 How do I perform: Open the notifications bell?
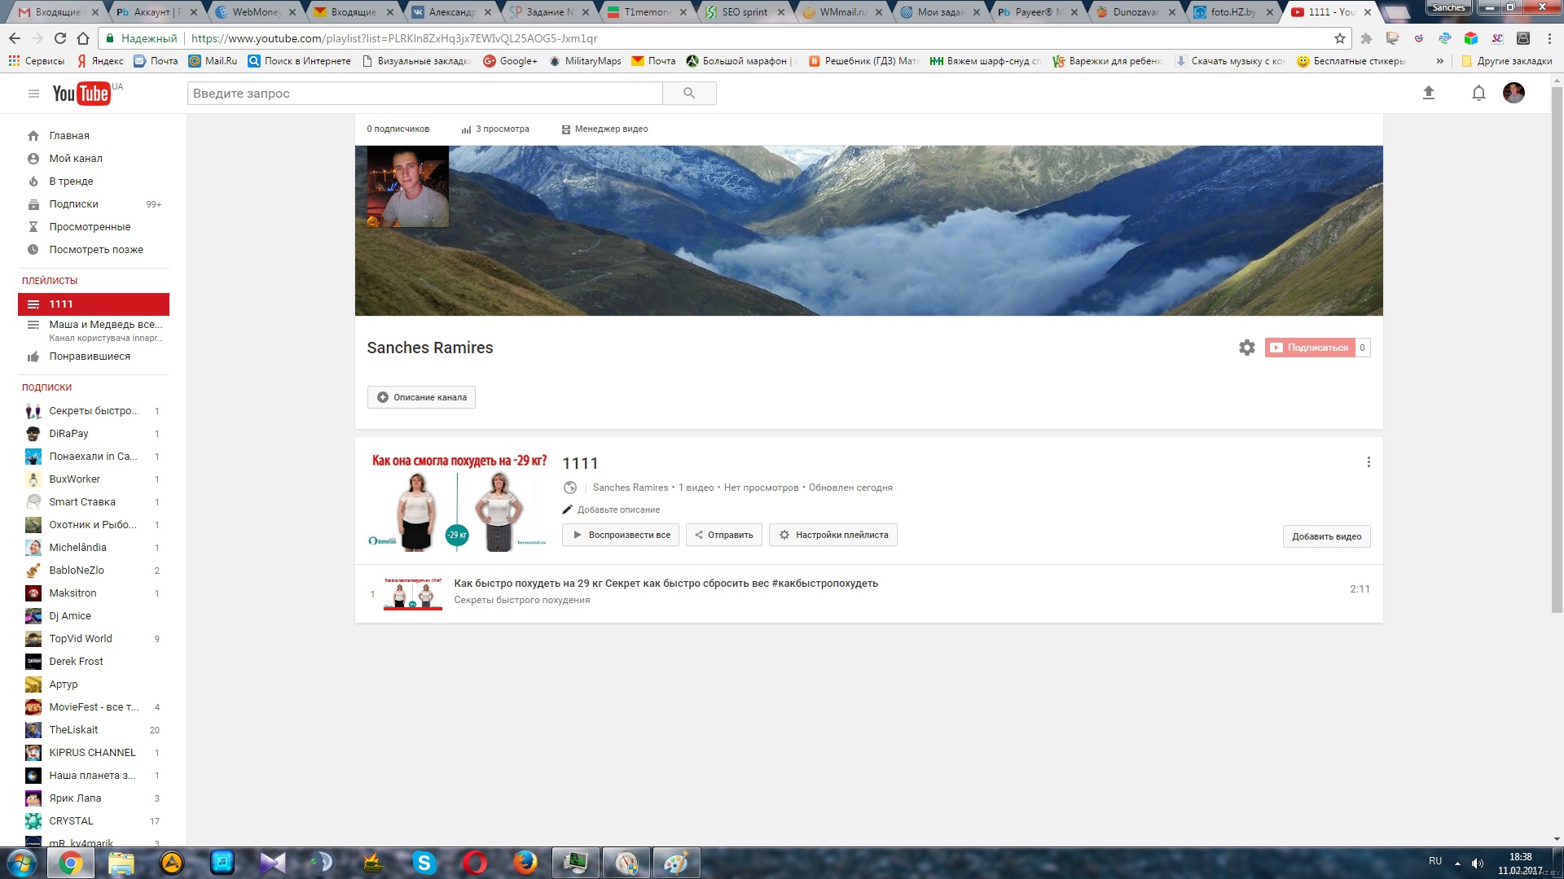tap(1478, 94)
